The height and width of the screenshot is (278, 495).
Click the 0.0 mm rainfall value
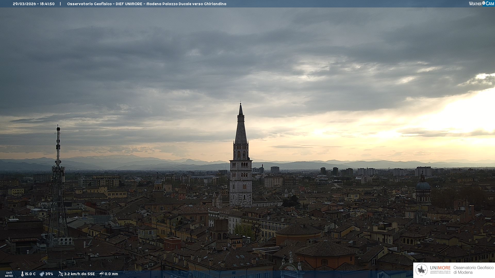(x=111, y=274)
